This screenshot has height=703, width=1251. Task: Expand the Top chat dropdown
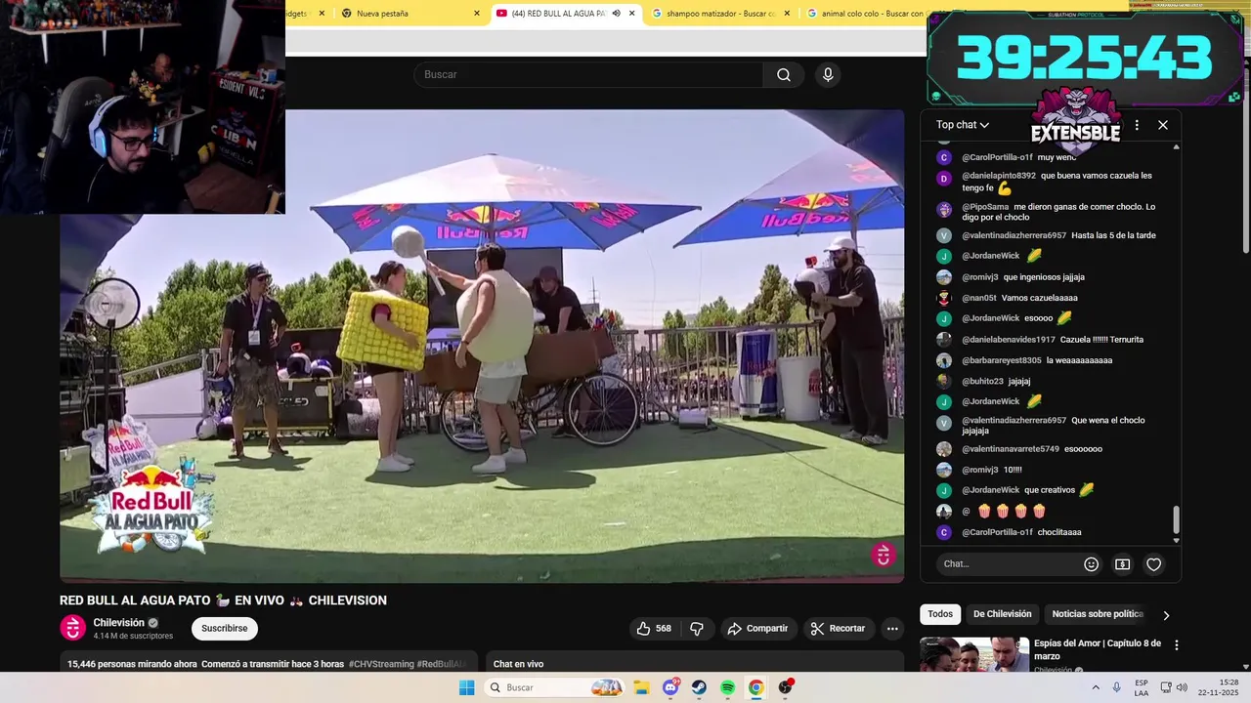963,125
